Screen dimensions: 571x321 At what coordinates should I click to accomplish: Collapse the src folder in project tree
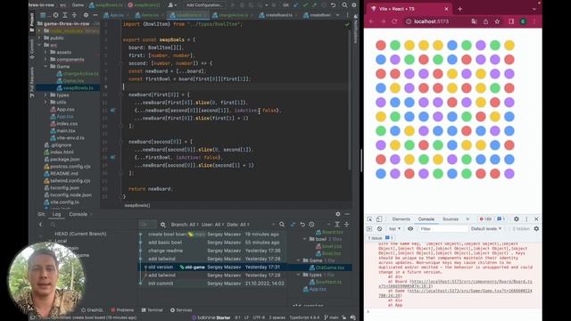[x=39, y=45]
